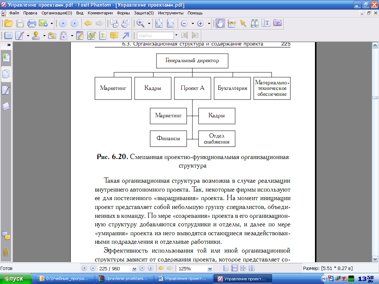Click the vertical scrollbar thumb
379x284 pixels.
375,98
